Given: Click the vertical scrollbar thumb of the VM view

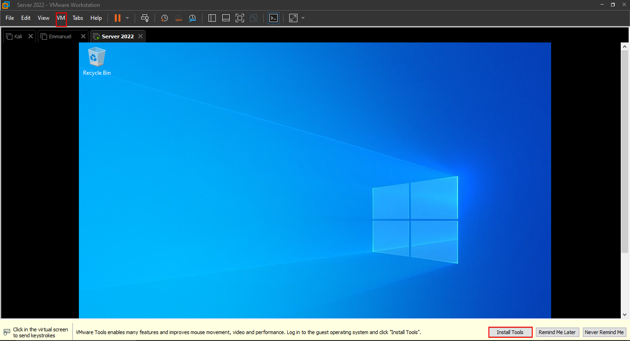Looking at the screenshot, I should pyautogui.click(x=625, y=151).
